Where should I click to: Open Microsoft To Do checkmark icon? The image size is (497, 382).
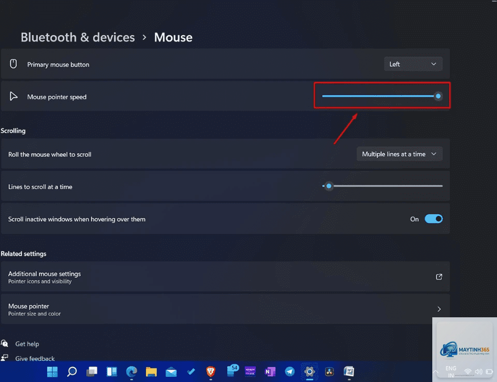click(x=191, y=372)
